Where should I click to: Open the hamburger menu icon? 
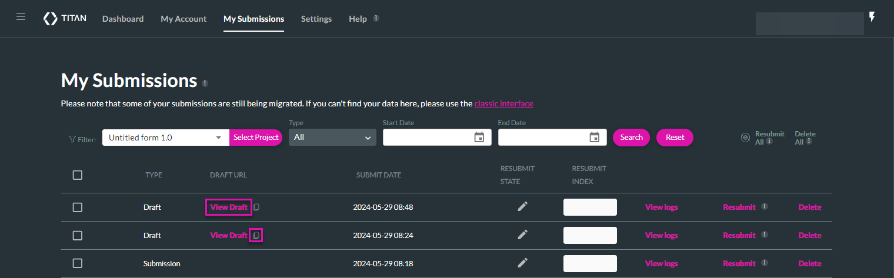pyautogui.click(x=21, y=17)
